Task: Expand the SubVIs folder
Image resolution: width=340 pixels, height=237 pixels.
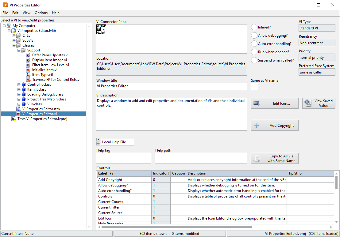Action: [x=14, y=40]
